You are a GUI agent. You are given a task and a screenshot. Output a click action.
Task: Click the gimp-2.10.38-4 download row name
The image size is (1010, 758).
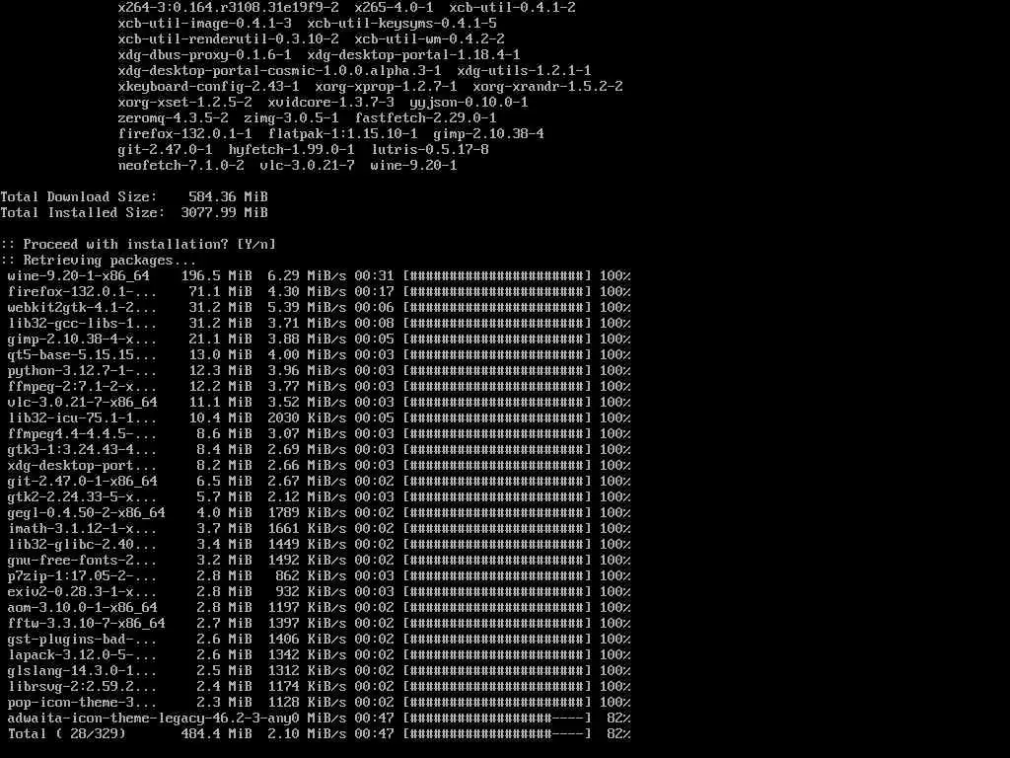(83, 340)
